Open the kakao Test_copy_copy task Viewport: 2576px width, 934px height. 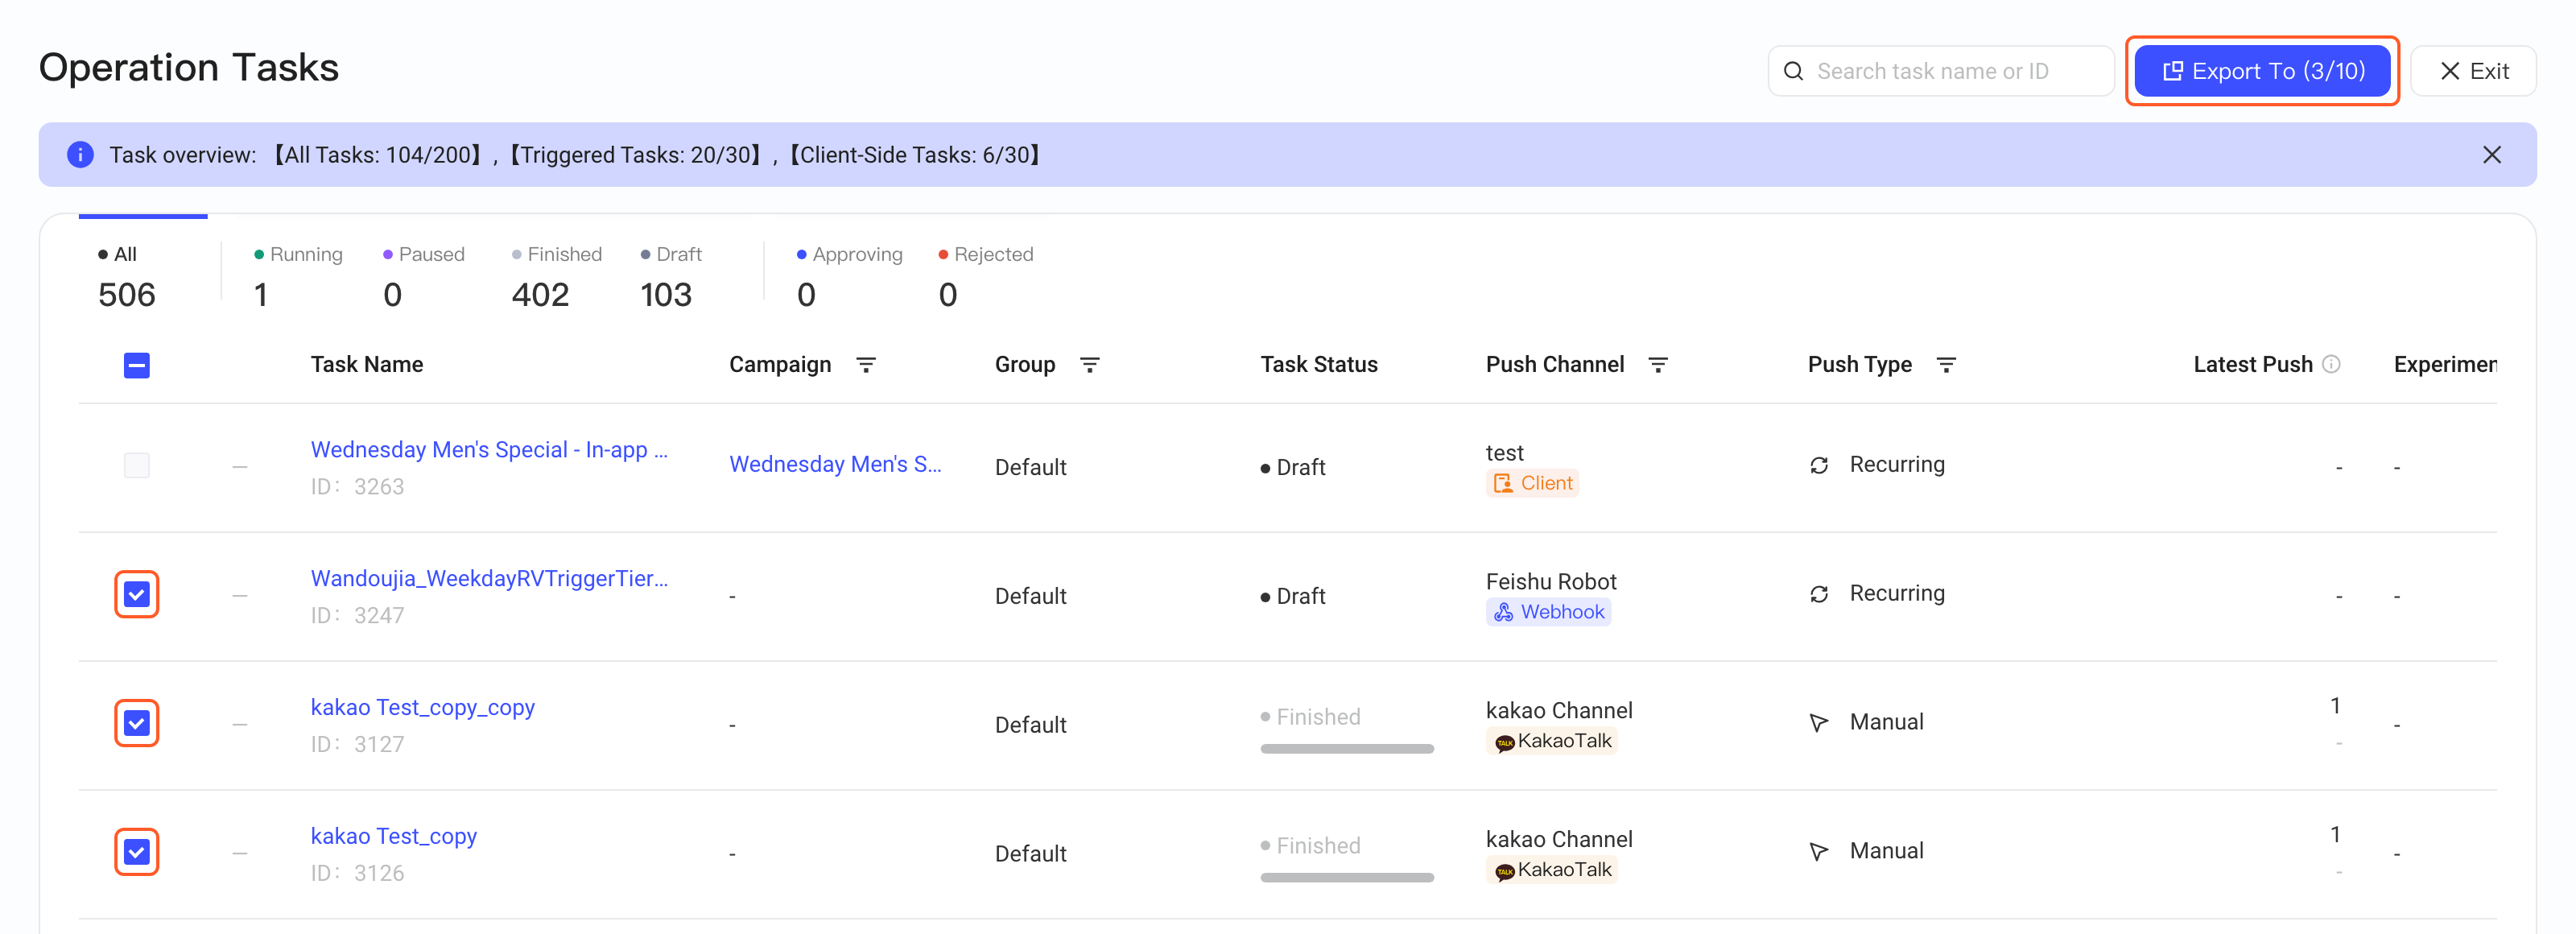422,708
